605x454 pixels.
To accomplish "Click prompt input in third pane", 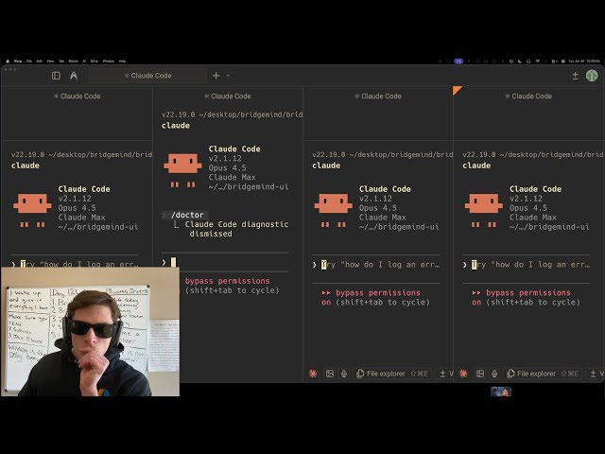I will pyautogui.click(x=375, y=265).
